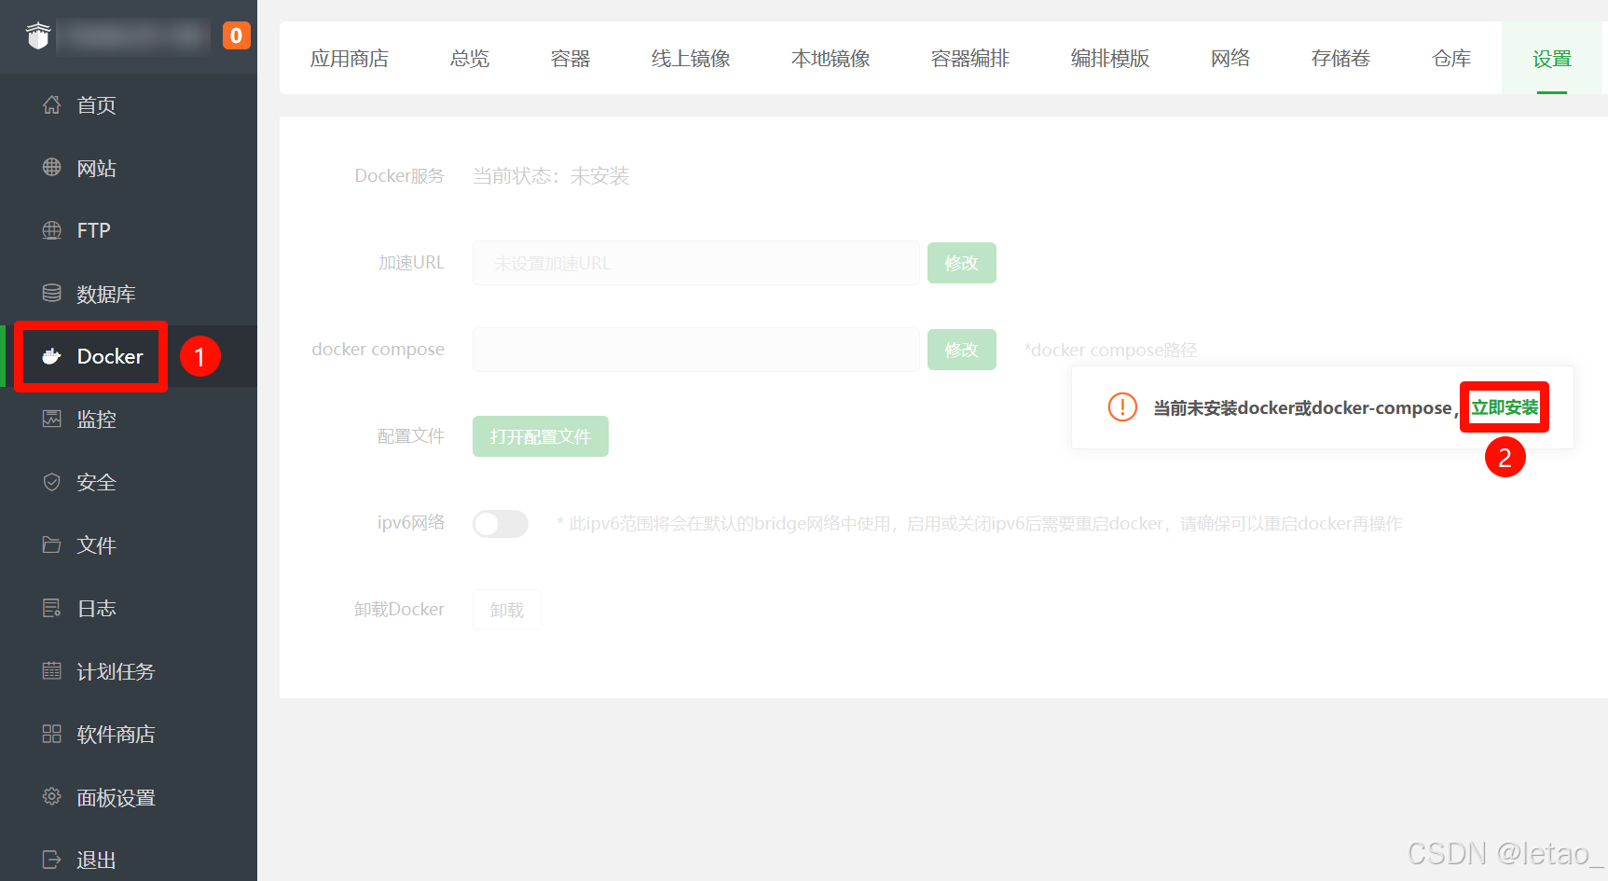The height and width of the screenshot is (881, 1608).
Task: Click the 卸载 Docker button
Action: (x=507, y=610)
